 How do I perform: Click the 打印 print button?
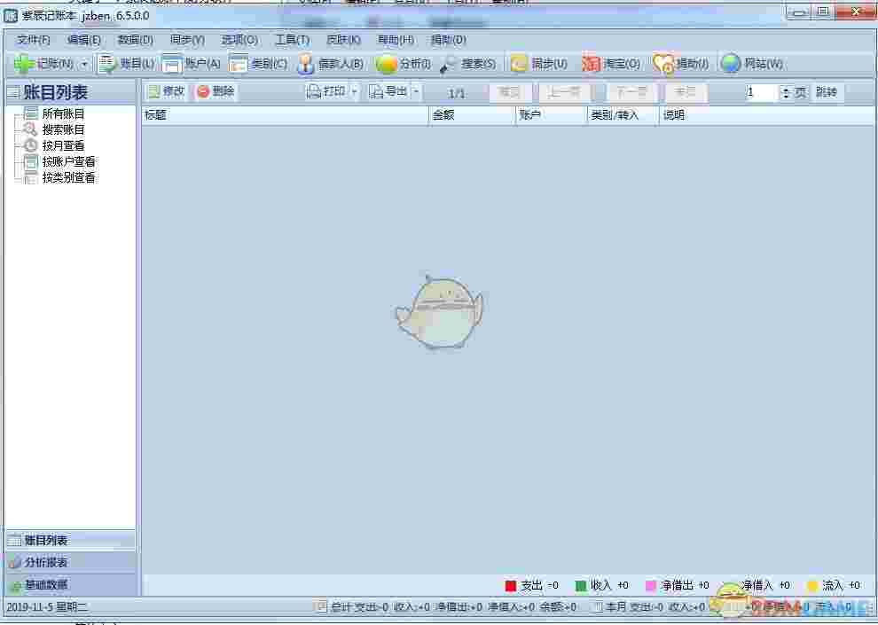[x=326, y=91]
